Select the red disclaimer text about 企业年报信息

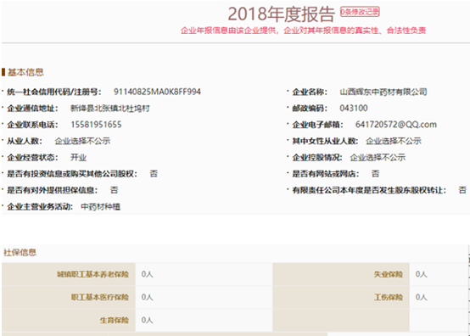click(303, 31)
